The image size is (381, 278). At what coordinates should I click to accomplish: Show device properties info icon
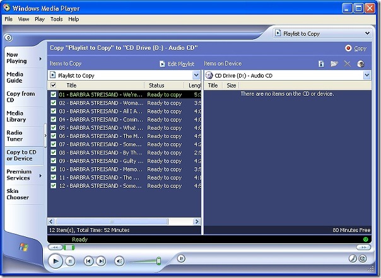321,64
